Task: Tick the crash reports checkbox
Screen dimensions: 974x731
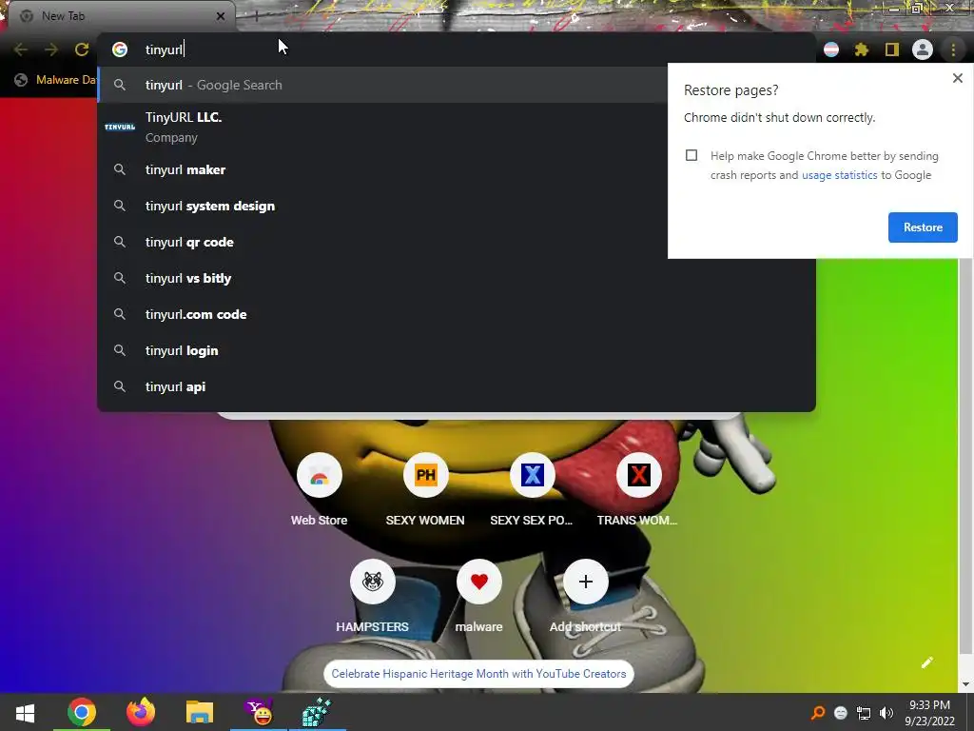Action: (692, 155)
